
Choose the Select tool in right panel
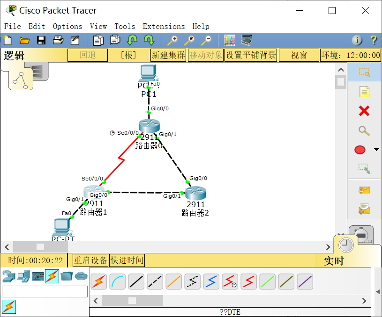[x=364, y=72]
